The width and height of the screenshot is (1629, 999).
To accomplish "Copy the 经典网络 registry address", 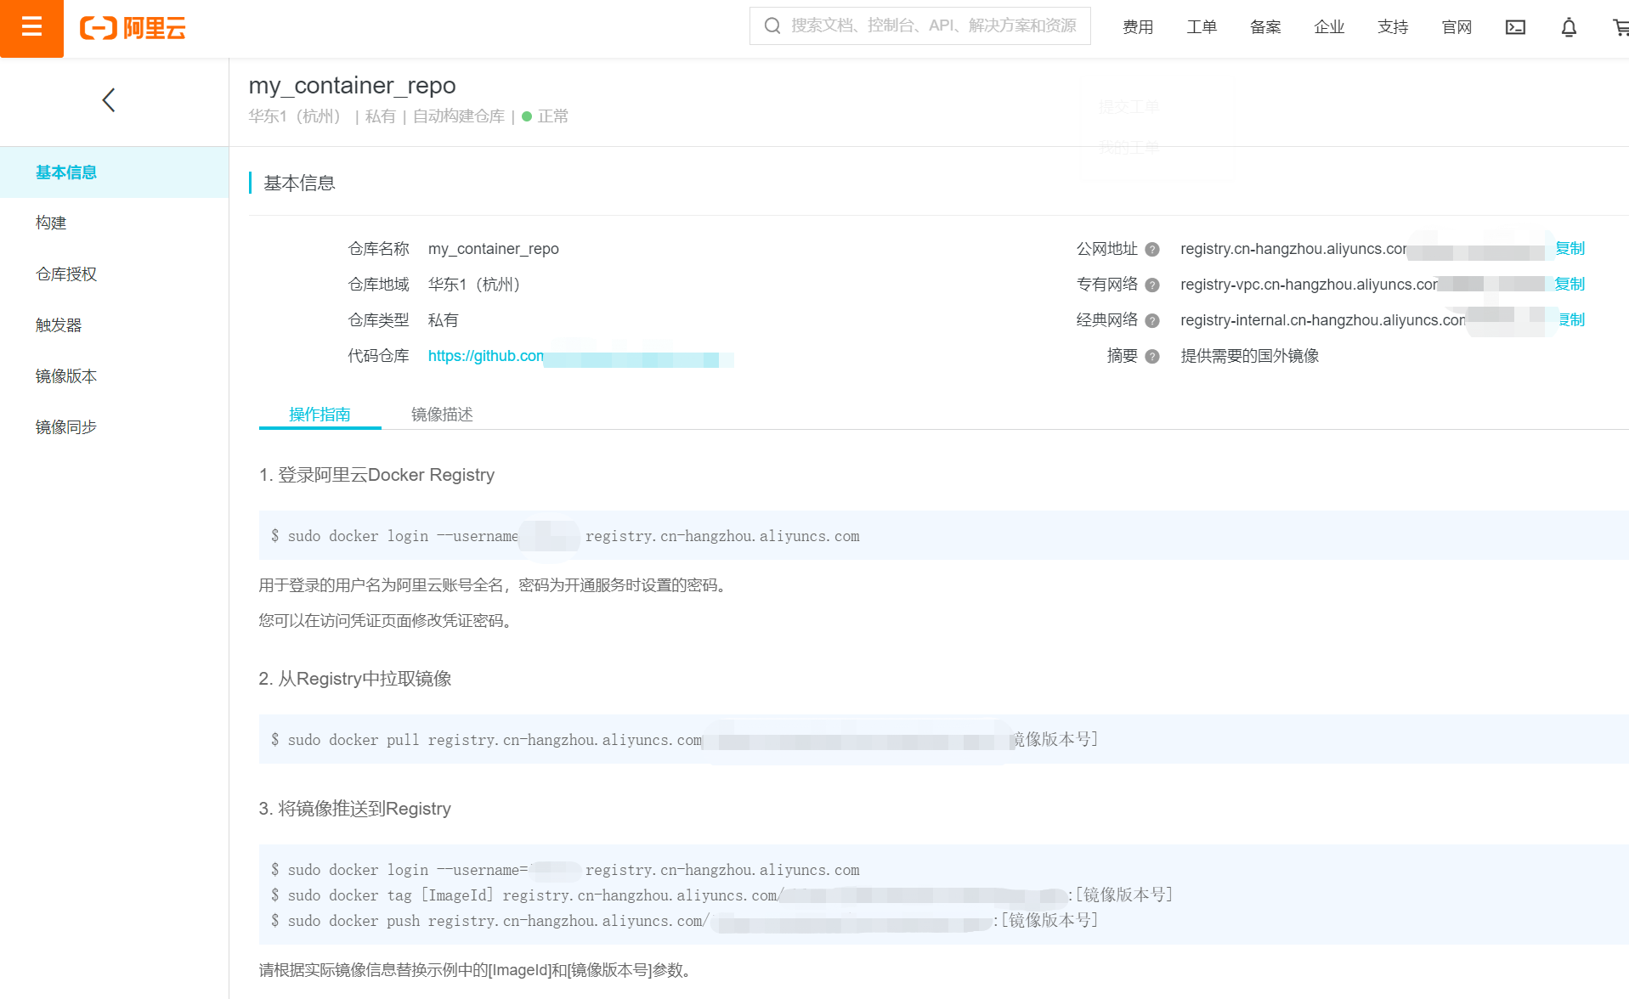I will tap(1571, 319).
